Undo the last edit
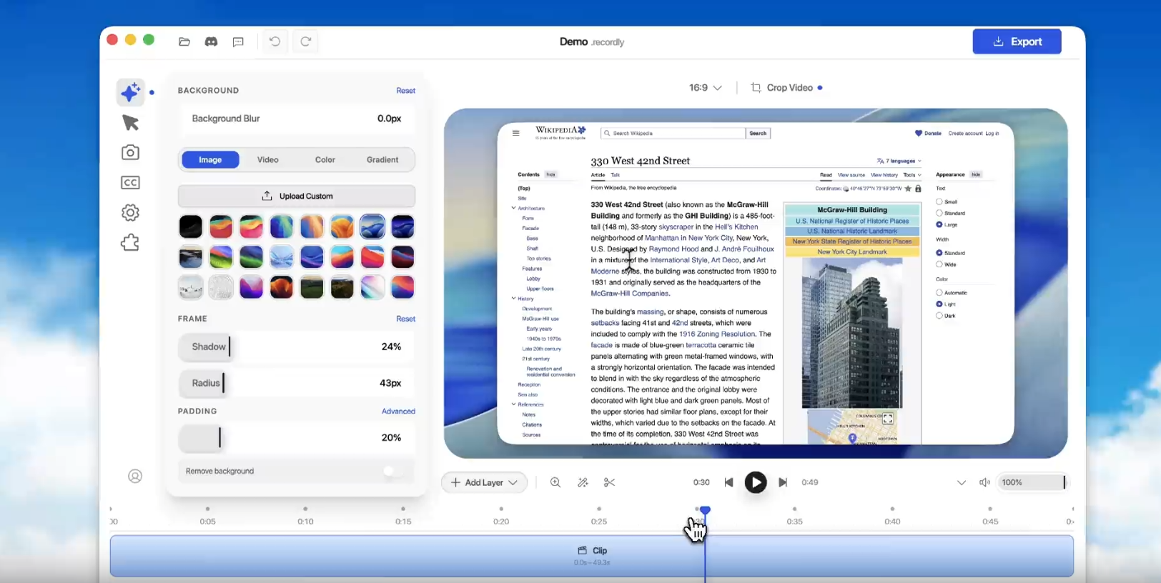1161x583 pixels. [275, 41]
